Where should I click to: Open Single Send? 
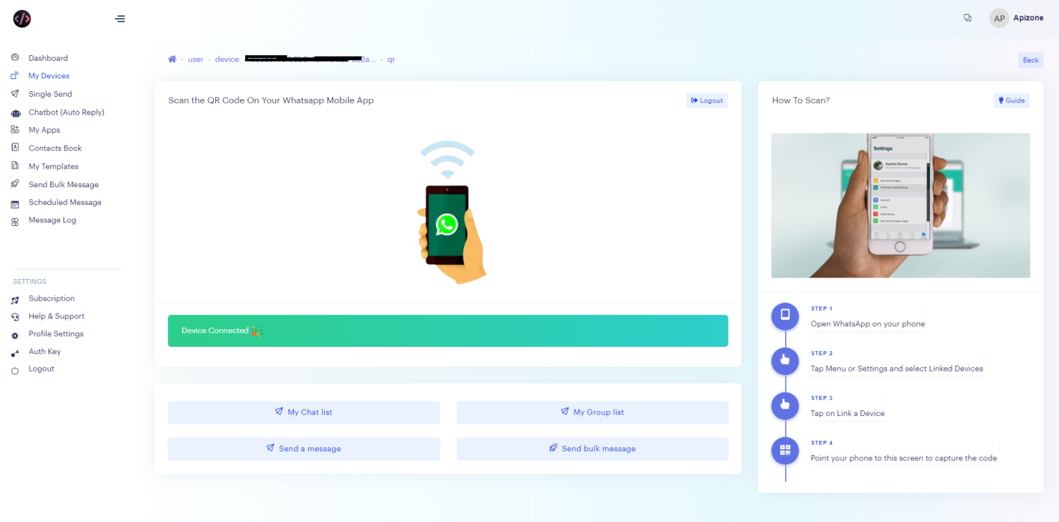point(49,93)
